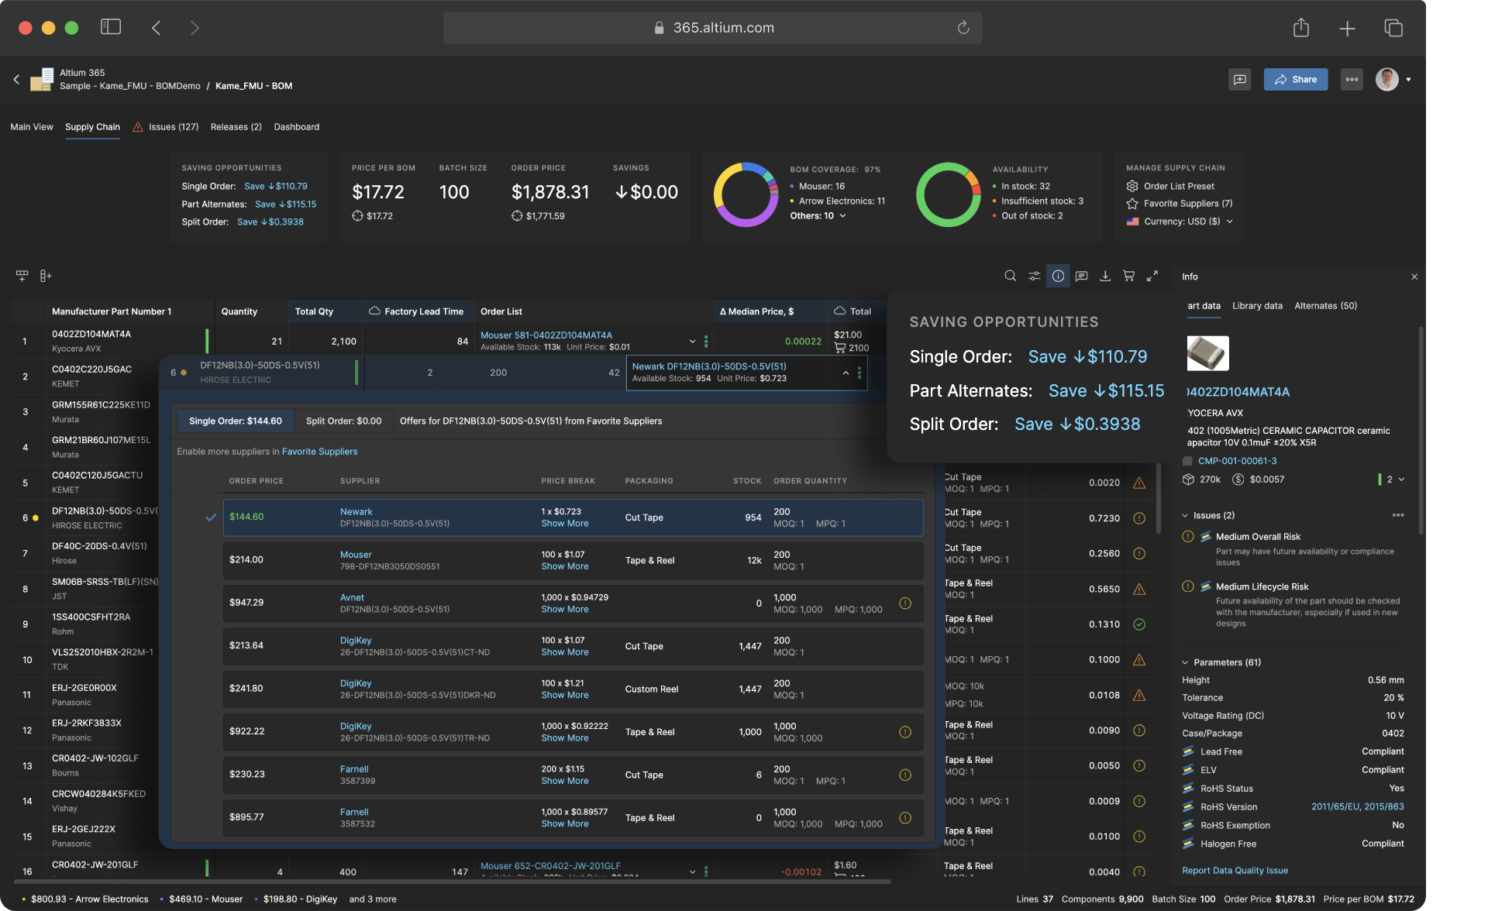Toggle the Info panel icon
1488x911 pixels.
tap(1058, 276)
